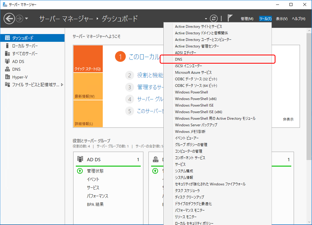Click the AD DS tile header icon
Viewport: 312px width, 225px height.
[80, 159]
